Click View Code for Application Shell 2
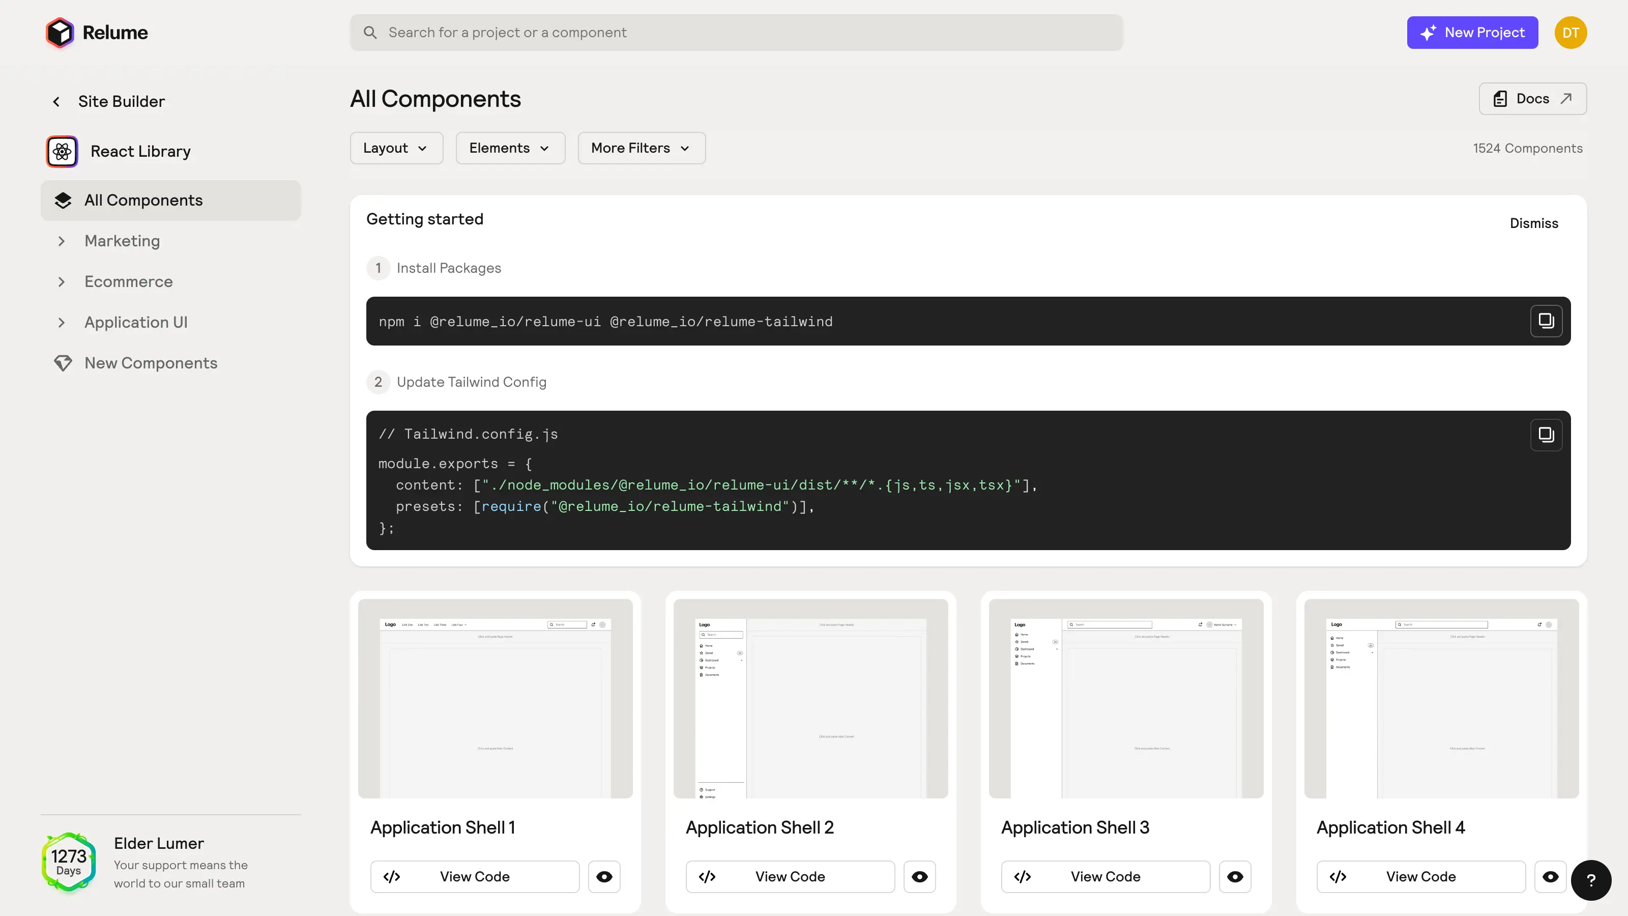This screenshot has height=916, width=1628. [x=790, y=876]
